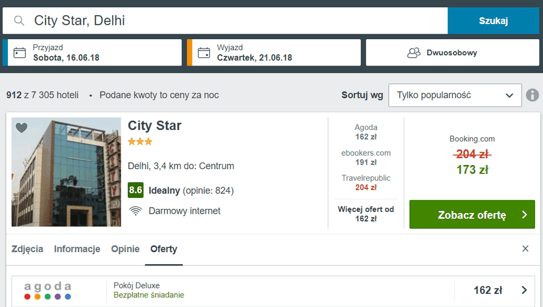Viewport: 543px width, 307px height.
Task: Open the Agoda logo offer
Action: tap(48, 290)
